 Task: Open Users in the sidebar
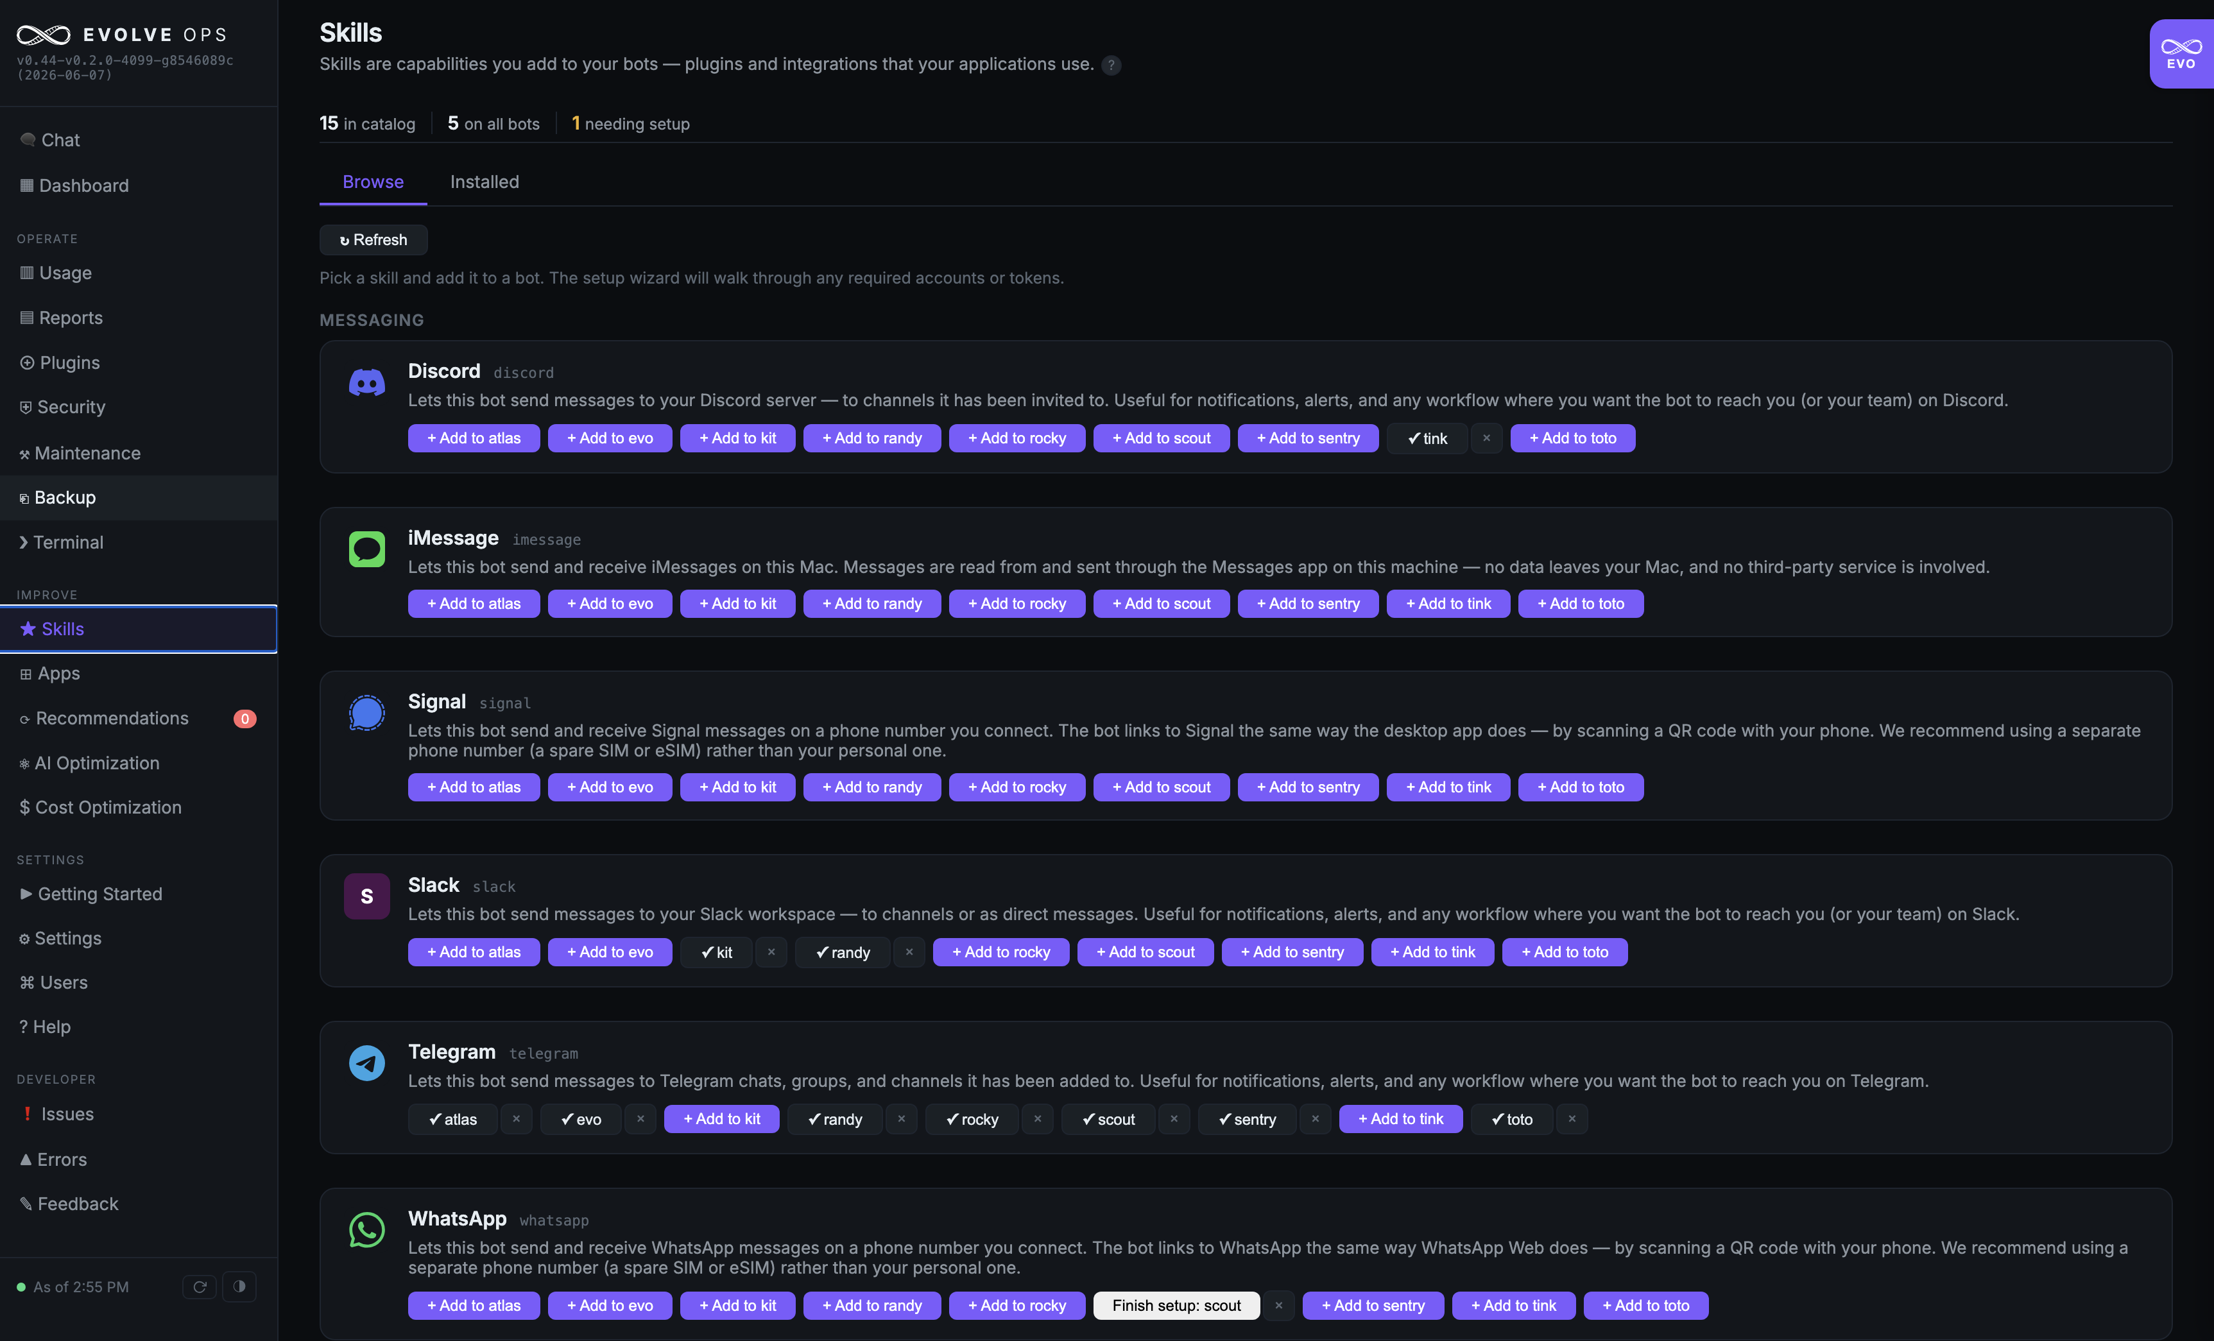point(139,982)
